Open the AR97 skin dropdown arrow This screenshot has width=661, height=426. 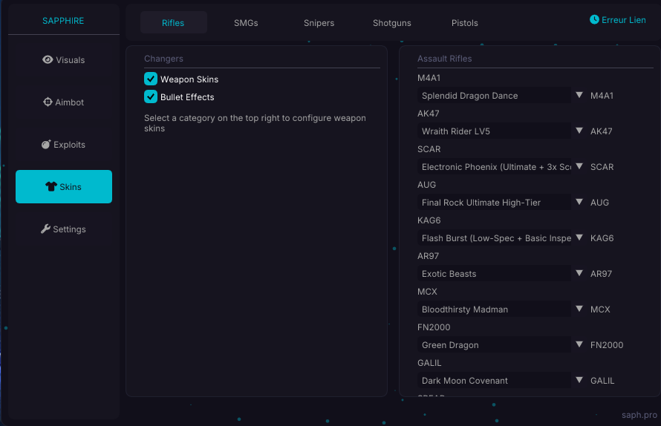pyautogui.click(x=579, y=273)
